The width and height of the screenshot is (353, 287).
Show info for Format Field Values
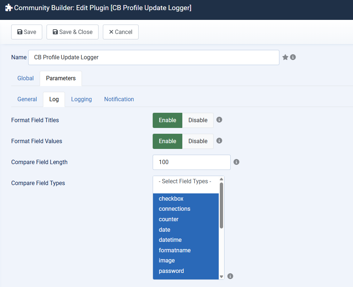(x=219, y=141)
